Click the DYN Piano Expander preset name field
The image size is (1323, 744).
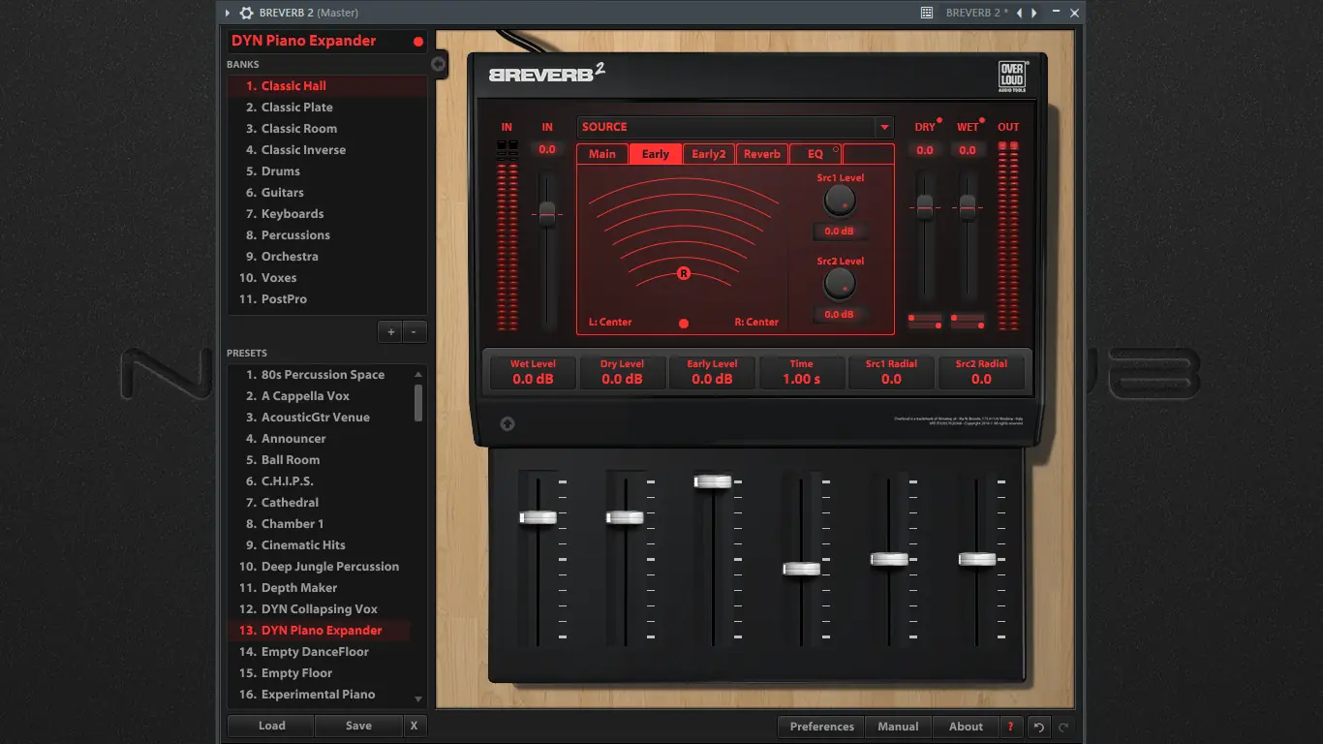[x=327, y=42]
